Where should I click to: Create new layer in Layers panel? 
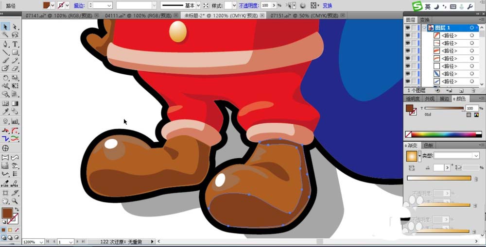461,91
